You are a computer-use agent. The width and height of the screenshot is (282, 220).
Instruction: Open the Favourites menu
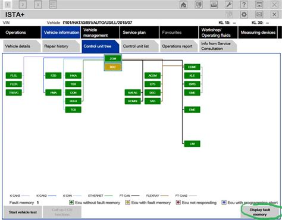click(x=179, y=33)
